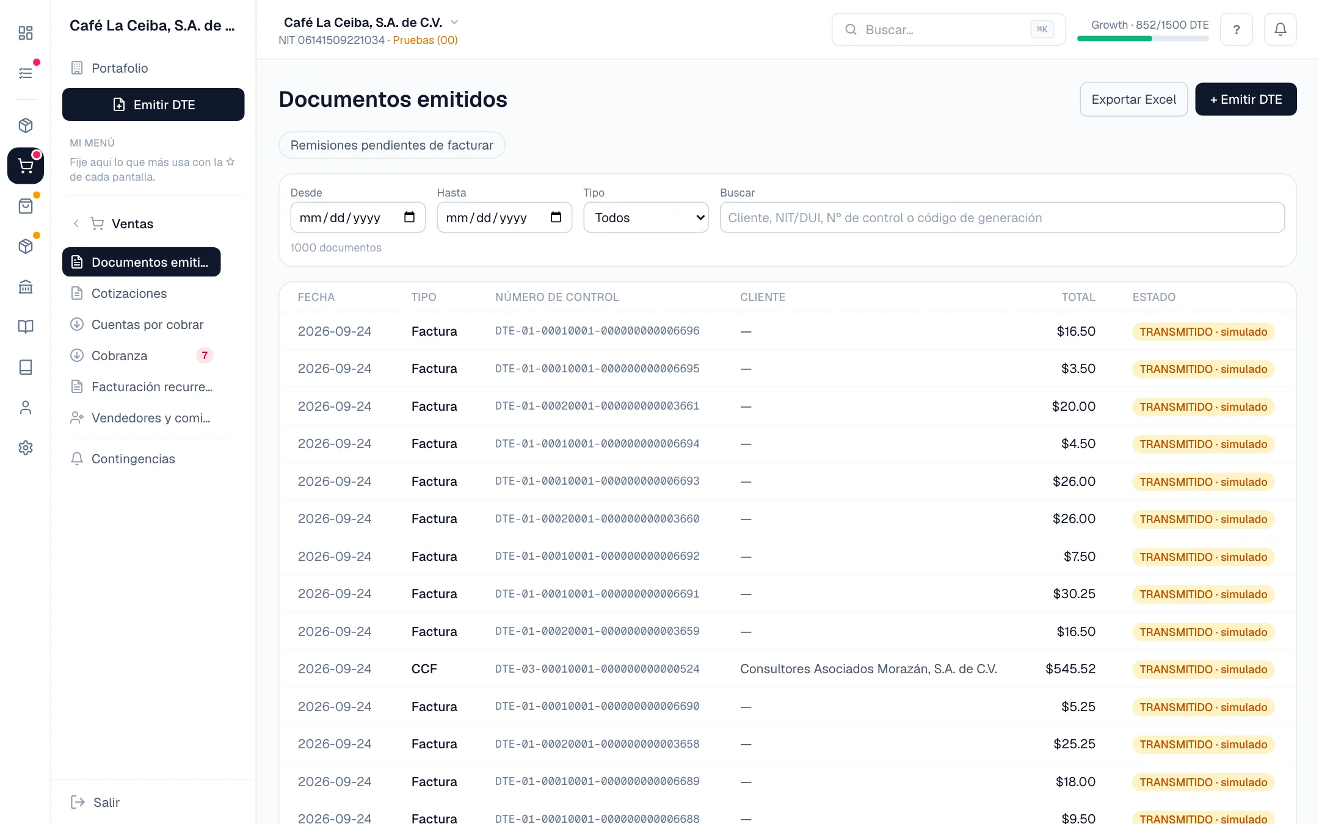Open the dashboard grid icon in the rail
This screenshot has height=824, width=1319.
point(26,32)
